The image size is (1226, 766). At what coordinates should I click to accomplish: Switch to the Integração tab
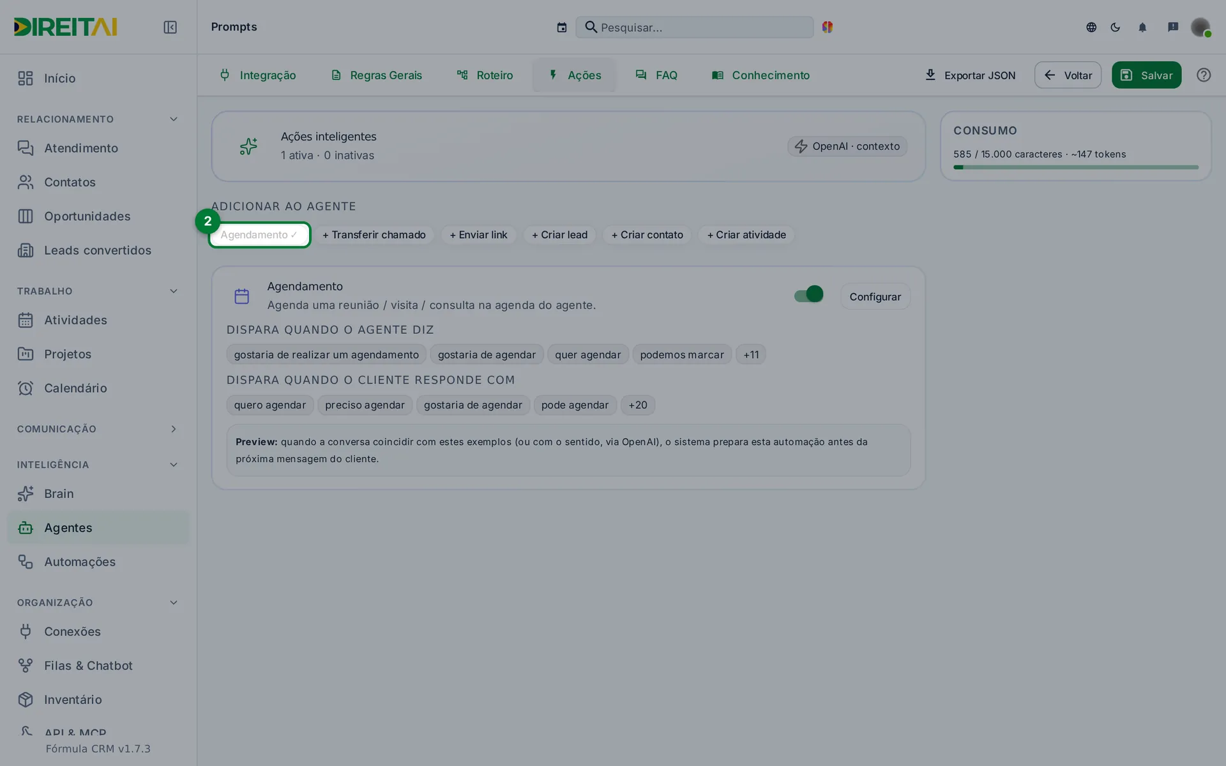click(x=258, y=75)
